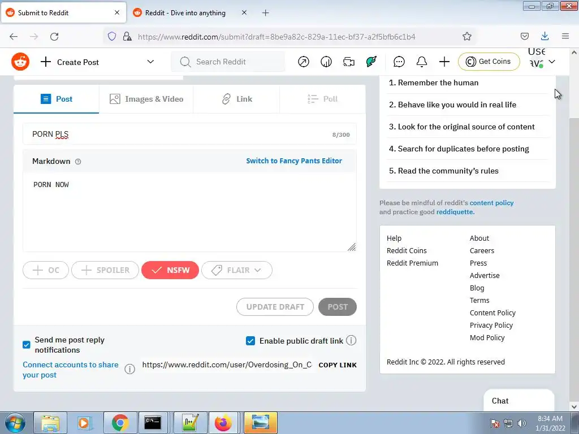Click the tracking protection shield icon
The width and height of the screenshot is (579, 434).
coord(112,36)
